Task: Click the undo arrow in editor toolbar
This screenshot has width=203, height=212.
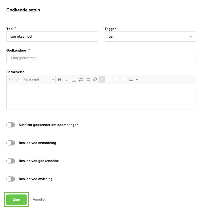Action: [11, 79]
